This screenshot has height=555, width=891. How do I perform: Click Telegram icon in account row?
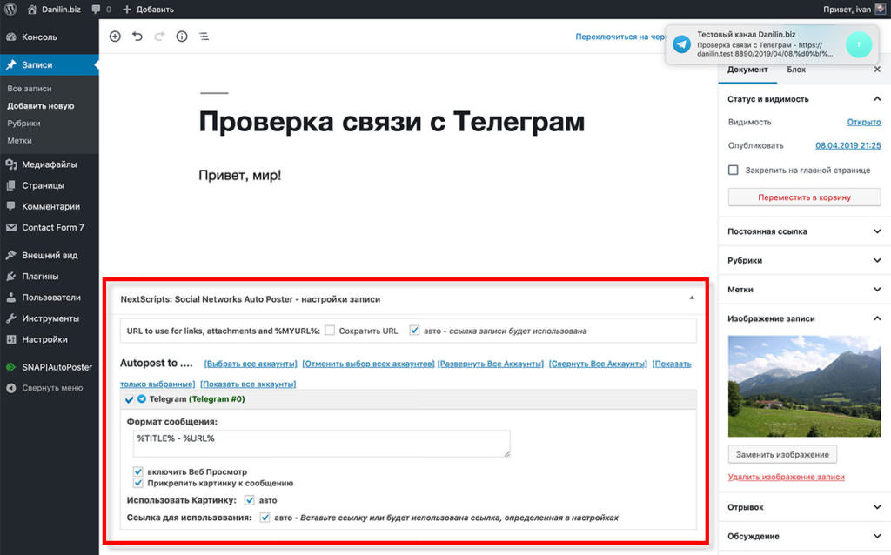pyautogui.click(x=142, y=398)
